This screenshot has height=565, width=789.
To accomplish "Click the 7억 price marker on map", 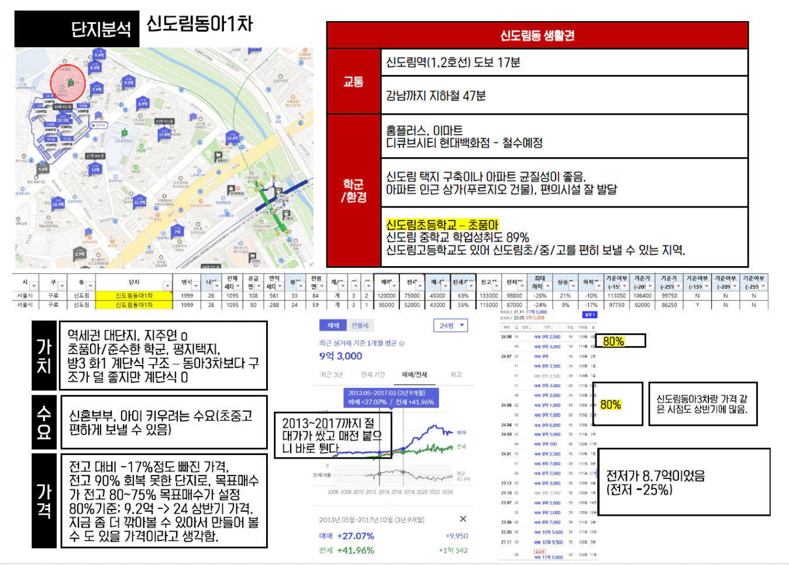I will [x=177, y=231].
